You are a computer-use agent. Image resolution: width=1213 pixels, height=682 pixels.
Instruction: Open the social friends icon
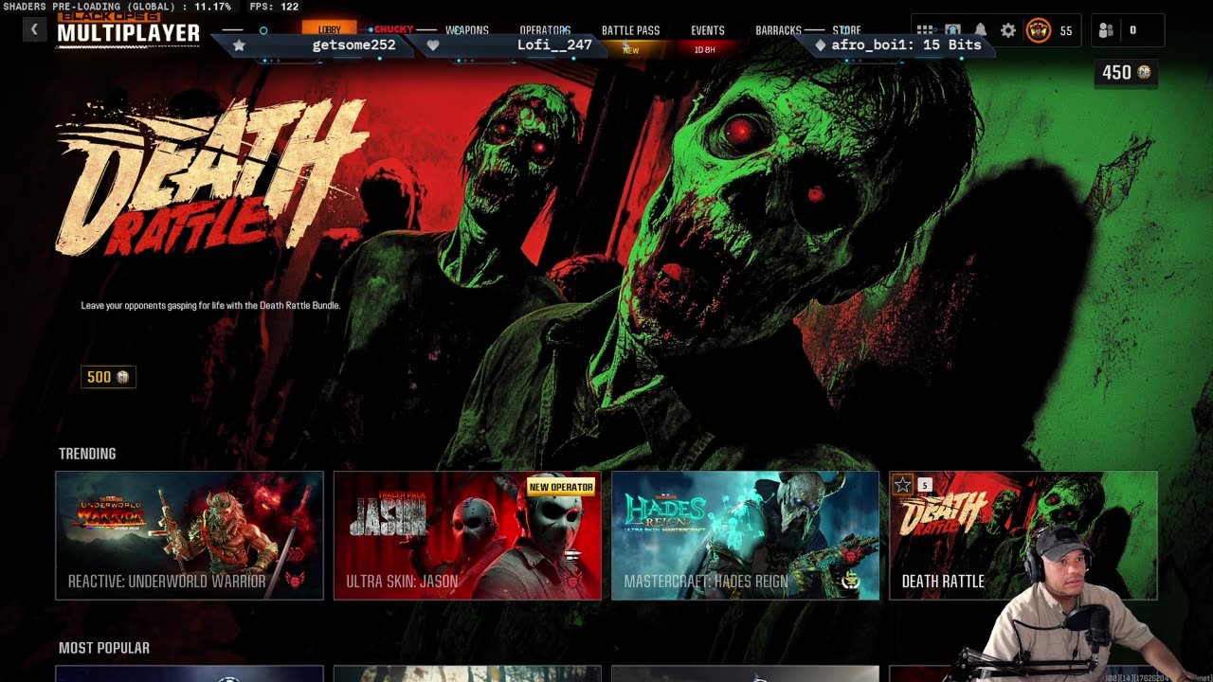(x=1106, y=30)
